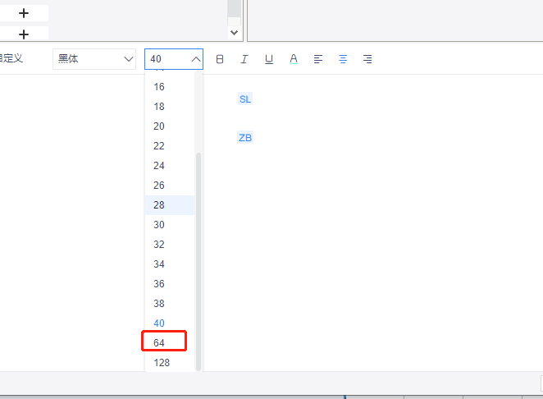Image resolution: width=543 pixels, height=399 pixels.
Task: Select the SL tag in editor
Action: (245, 99)
